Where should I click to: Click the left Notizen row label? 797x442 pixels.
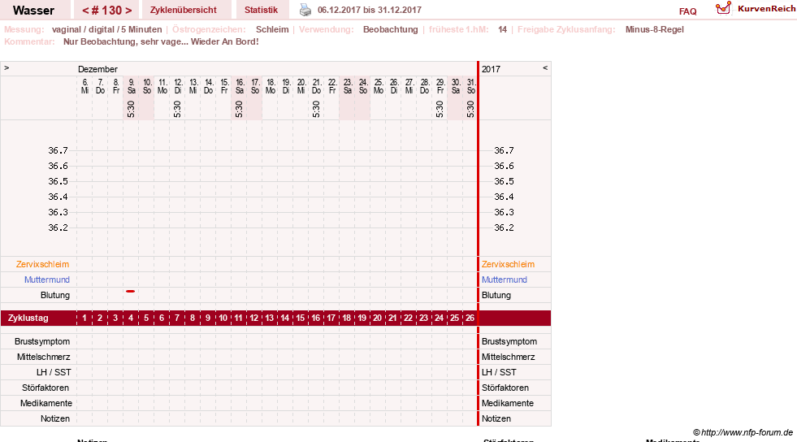(55, 418)
